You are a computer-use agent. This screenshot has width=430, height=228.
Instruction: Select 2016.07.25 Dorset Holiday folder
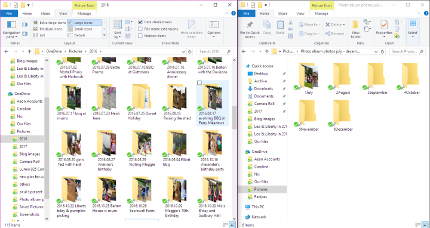[142, 102]
